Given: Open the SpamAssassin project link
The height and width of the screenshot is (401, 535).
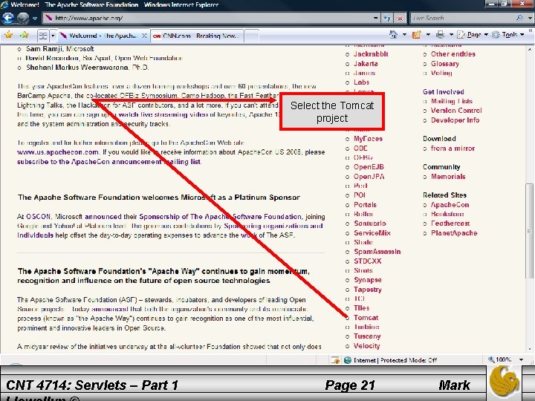Looking at the screenshot, I should (377, 252).
